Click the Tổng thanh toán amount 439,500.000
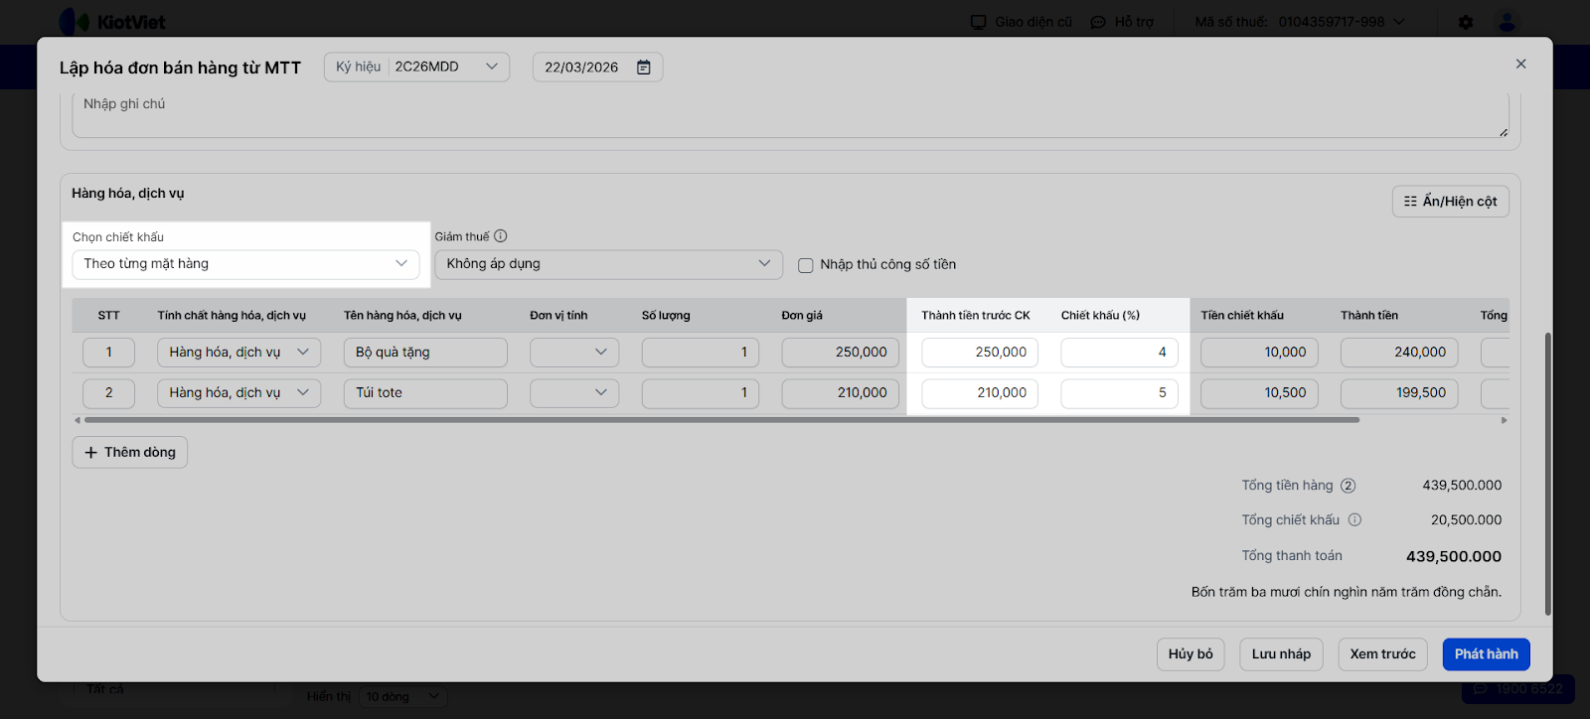The width and height of the screenshot is (1590, 719). [1454, 556]
